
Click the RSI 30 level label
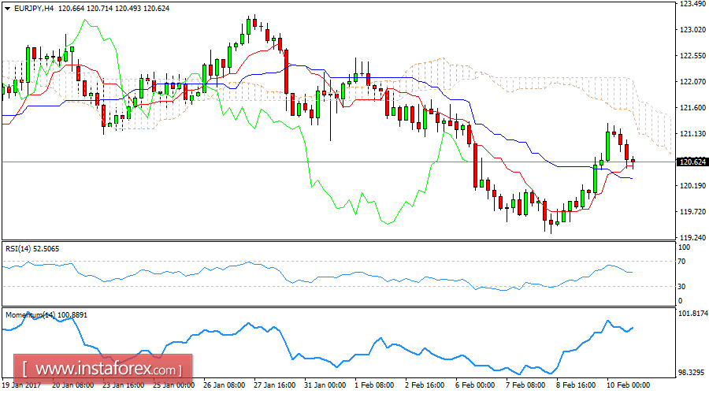[682, 286]
